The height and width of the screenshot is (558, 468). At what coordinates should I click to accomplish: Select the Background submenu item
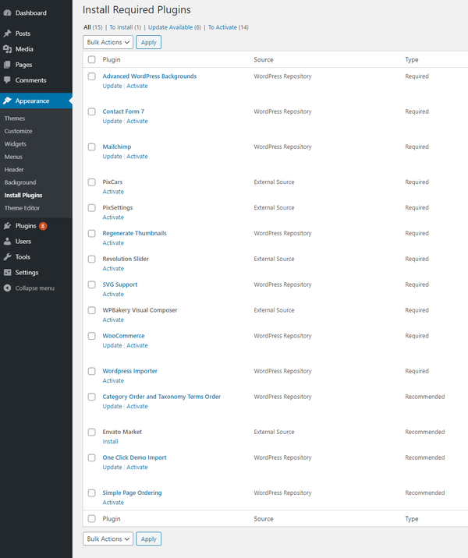20,182
